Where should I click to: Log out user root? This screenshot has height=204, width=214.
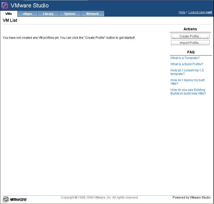(200, 12)
